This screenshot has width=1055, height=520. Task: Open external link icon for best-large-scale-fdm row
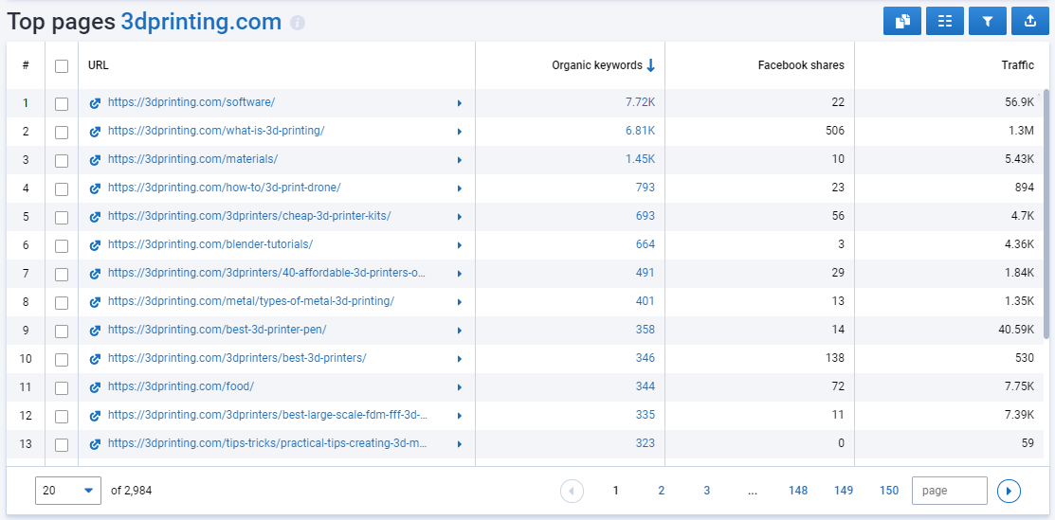(95, 415)
